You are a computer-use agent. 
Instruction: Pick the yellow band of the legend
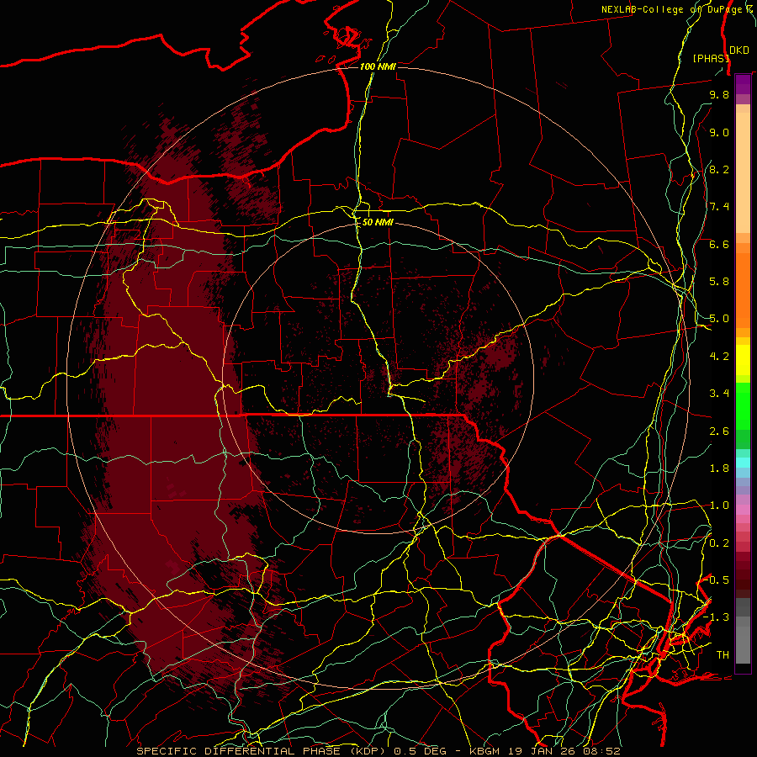pyautogui.click(x=743, y=360)
